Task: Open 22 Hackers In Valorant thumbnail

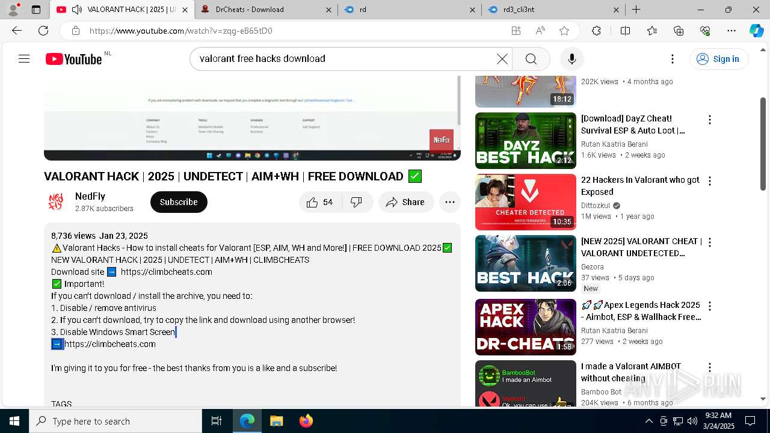Action: [525, 202]
